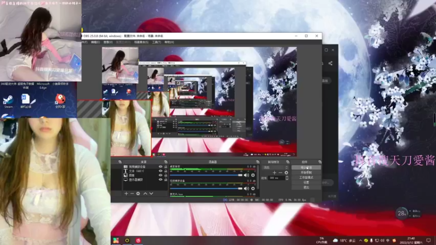Show hidden system tray icons chevron
436x245 pixels.
pos(360,241)
